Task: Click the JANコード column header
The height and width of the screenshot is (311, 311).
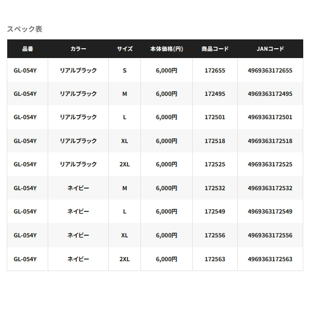Action: click(x=270, y=49)
